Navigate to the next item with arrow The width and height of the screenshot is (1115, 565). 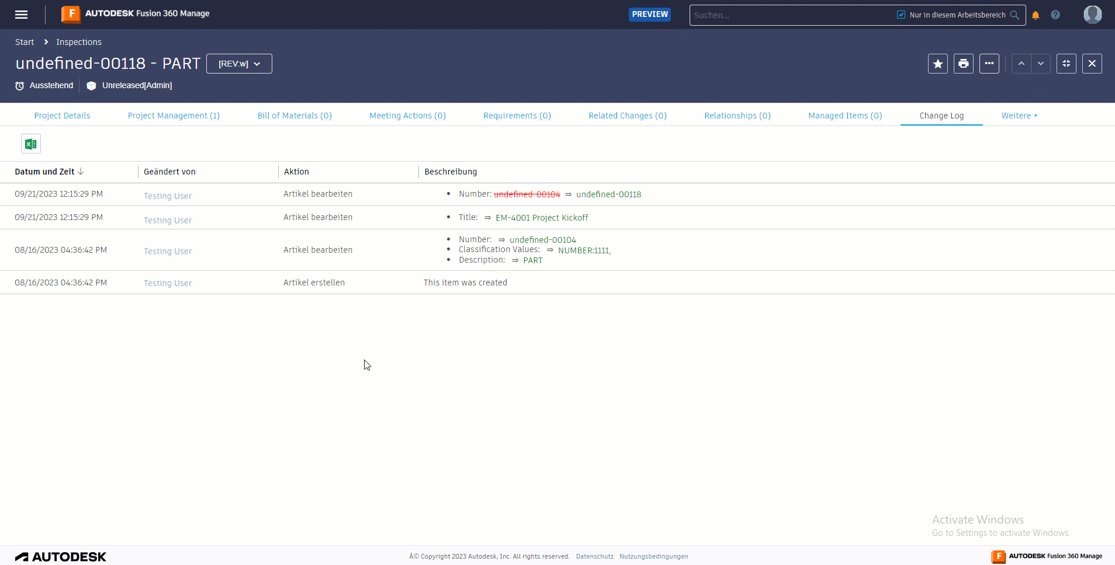click(1042, 64)
